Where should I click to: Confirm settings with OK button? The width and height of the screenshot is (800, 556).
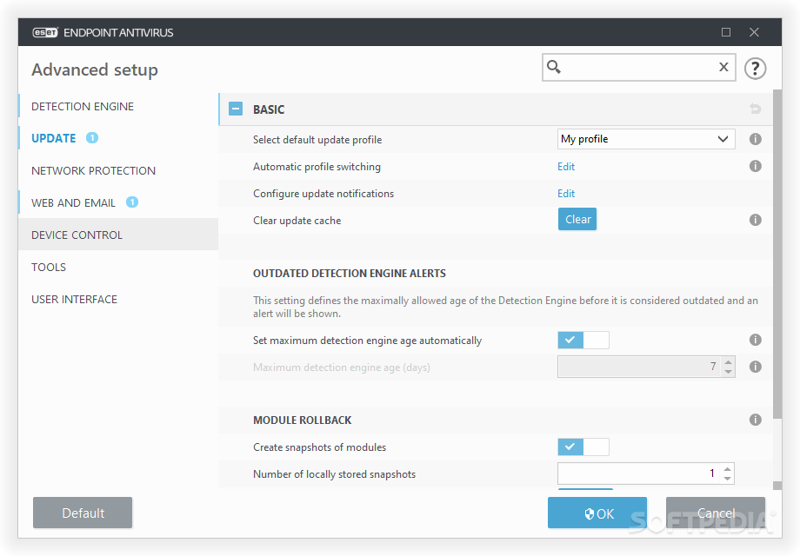(x=597, y=513)
